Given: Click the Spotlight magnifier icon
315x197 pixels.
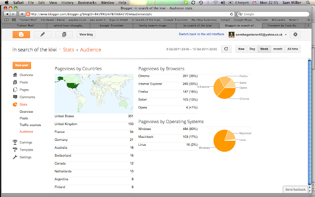Looking at the screenshot, I should tap(308, 2).
